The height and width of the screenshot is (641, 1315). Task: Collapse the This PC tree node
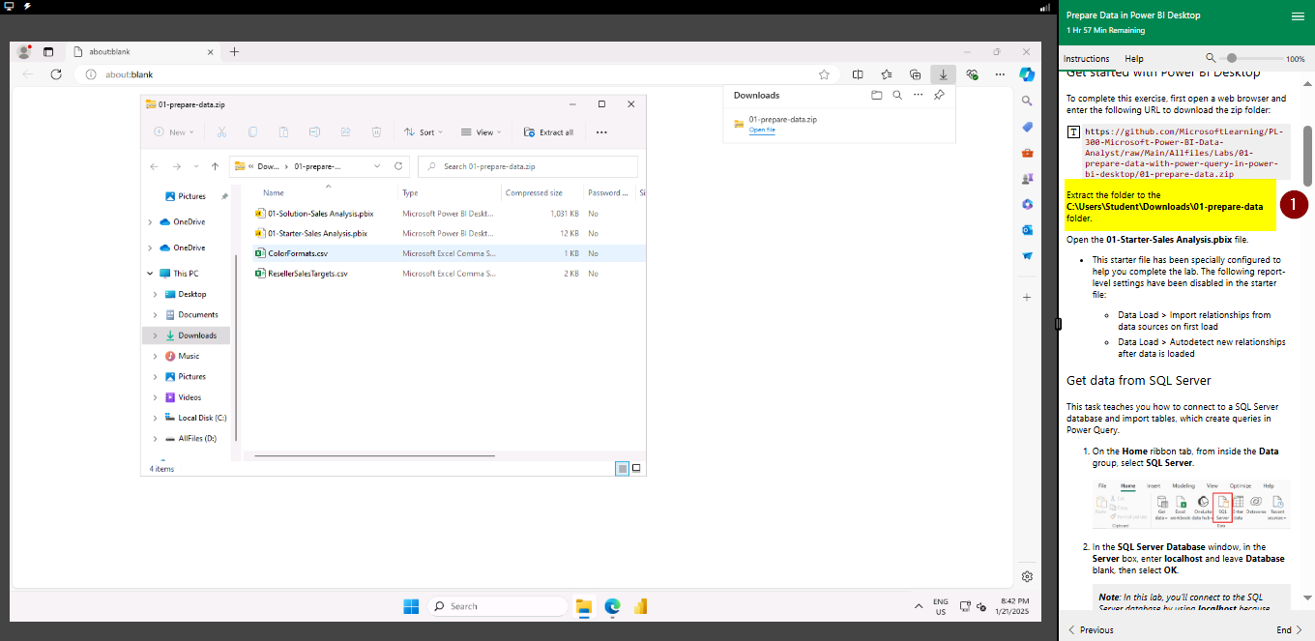(x=150, y=274)
